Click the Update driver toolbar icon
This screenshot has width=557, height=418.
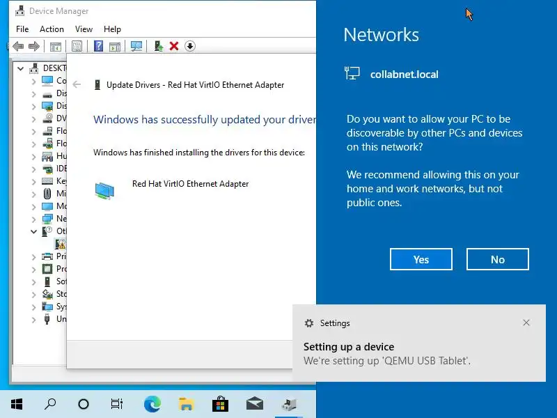click(x=159, y=46)
